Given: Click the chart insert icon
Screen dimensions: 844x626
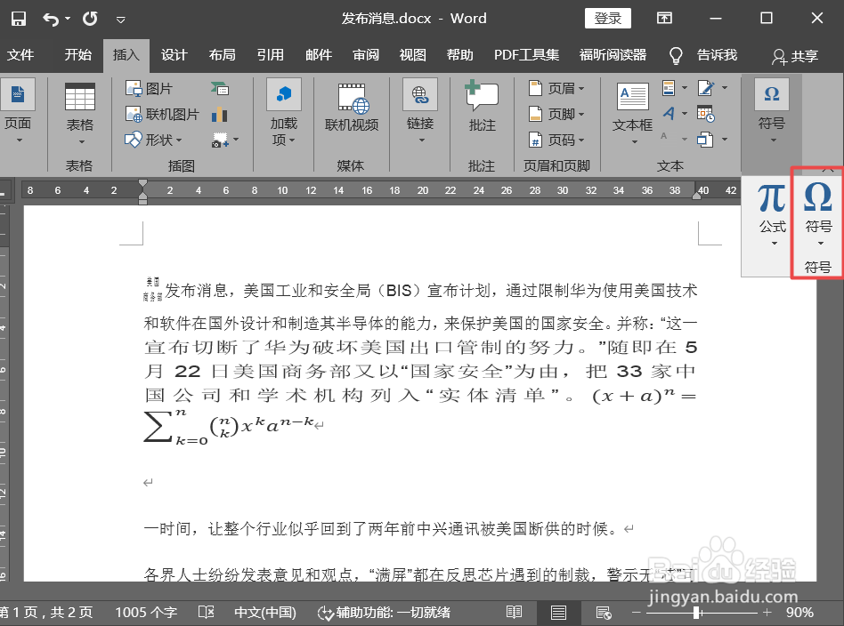Looking at the screenshot, I should click(x=220, y=114).
